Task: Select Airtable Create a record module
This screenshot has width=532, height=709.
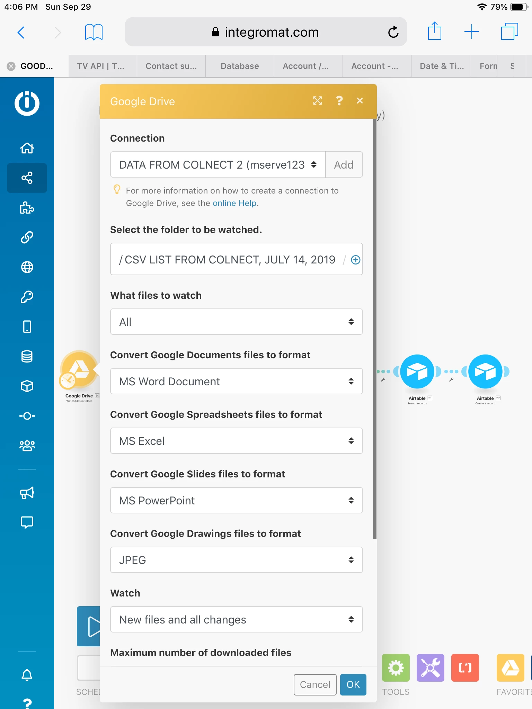Action: pyautogui.click(x=486, y=371)
